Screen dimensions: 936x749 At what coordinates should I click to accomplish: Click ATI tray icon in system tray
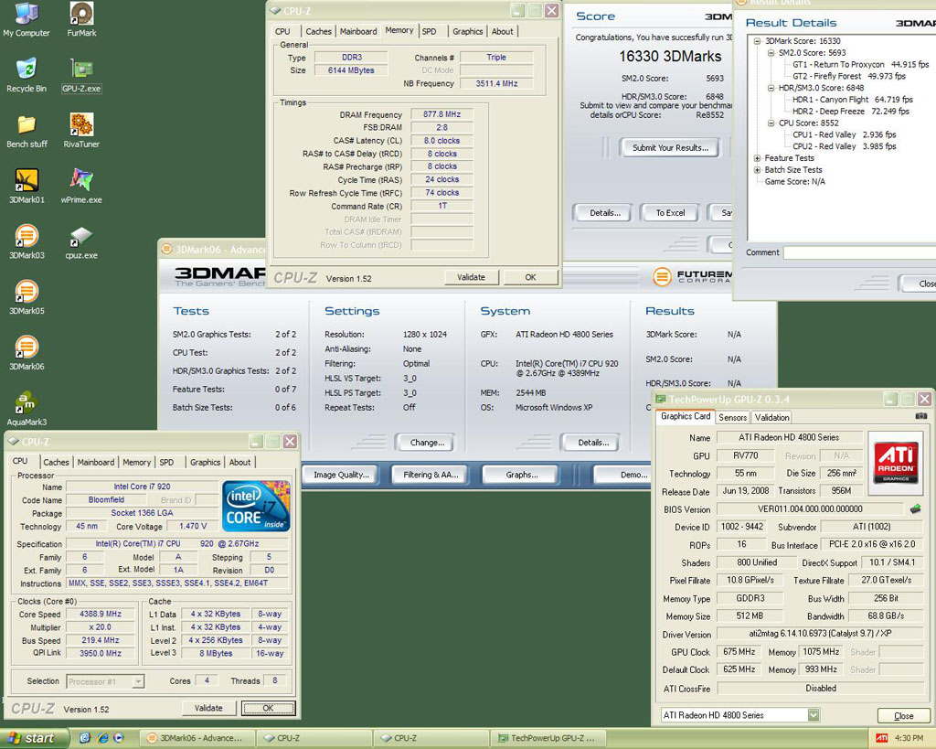point(881,738)
